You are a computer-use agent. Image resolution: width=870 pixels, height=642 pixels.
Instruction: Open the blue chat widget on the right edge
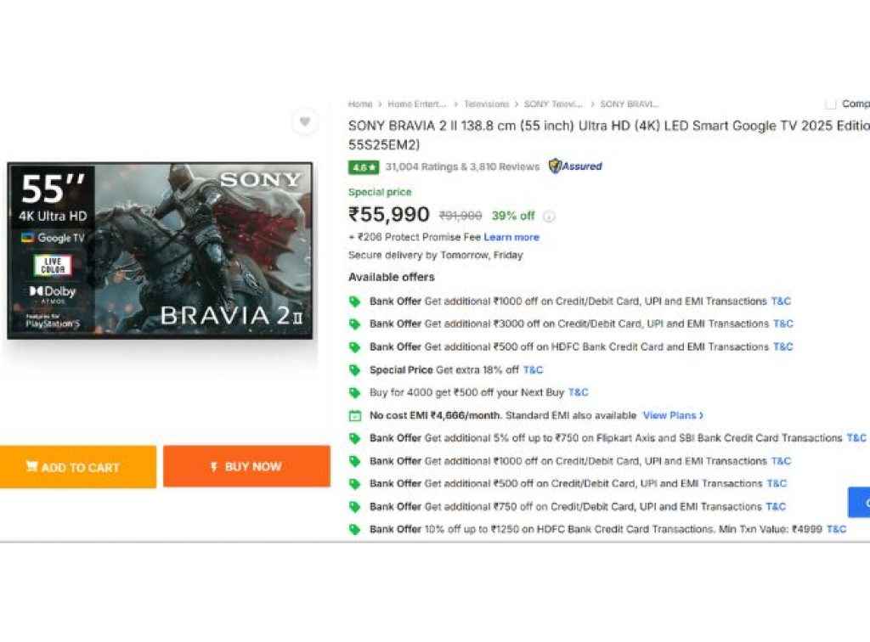pos(862,502)
